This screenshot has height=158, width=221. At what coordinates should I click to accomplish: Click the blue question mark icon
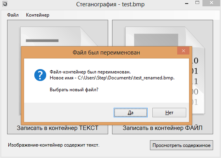[x=40, y=75]
